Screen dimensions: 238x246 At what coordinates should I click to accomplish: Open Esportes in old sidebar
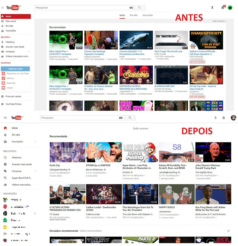(x=11, y=83)
